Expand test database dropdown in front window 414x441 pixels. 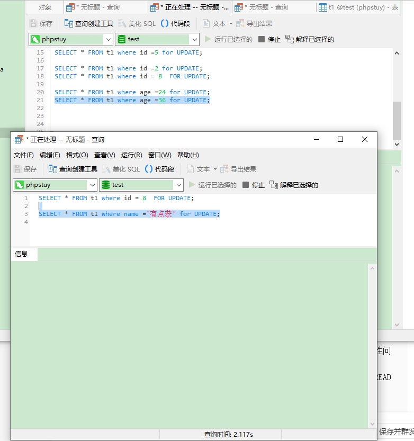(x=178, y=185)
